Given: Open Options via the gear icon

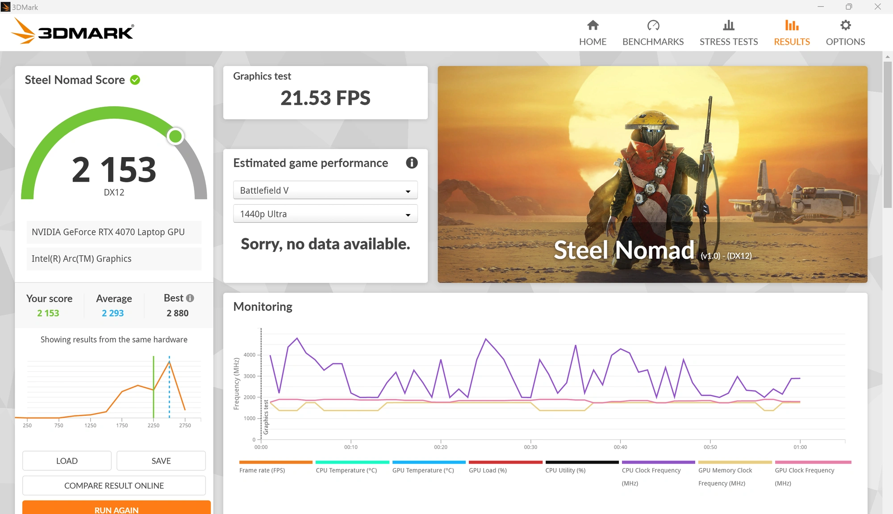Looking at the screenshot, I should pos(845,25).
